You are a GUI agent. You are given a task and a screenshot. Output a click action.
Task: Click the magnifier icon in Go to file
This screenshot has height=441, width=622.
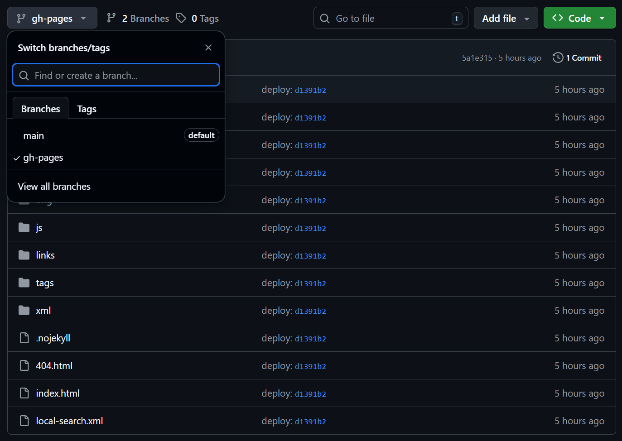(325, 19)
